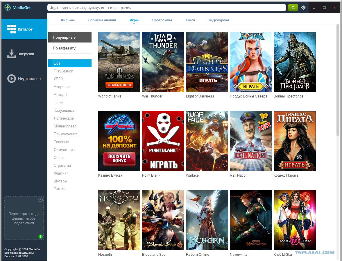Open the Казино Вулкан banner
The height and width of the screenshot is (261, 342).
coord(119,141)
